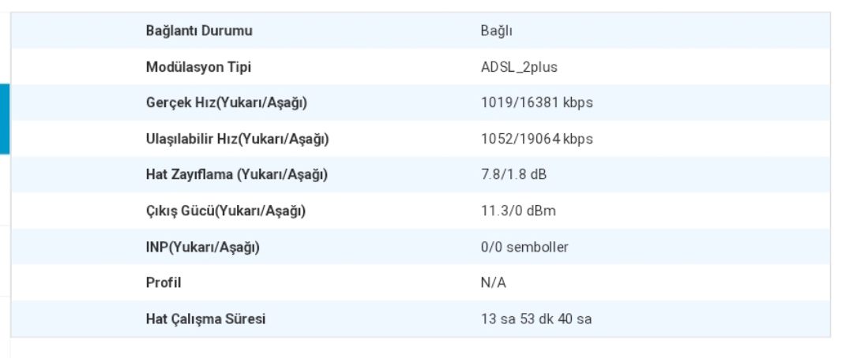
Task: Click the 1019/16381 kbps speed value
Action: pyautogui.click(x=536, y=103)
